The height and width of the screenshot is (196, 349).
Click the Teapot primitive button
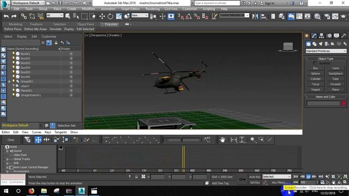tap(315, 89)
